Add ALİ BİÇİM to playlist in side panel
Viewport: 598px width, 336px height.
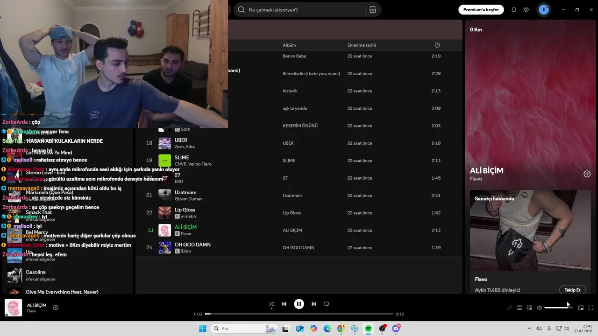587,174
